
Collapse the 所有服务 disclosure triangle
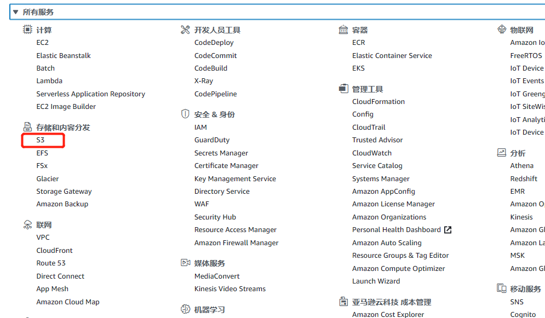(x=16, y=12)
